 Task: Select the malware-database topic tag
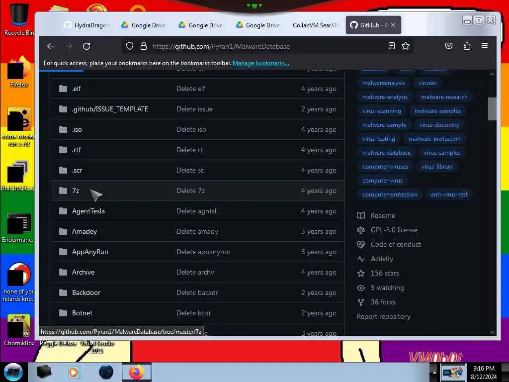tap(386, 153)
